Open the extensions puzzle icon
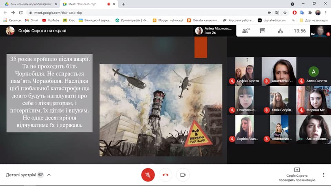 pos(310,13)
